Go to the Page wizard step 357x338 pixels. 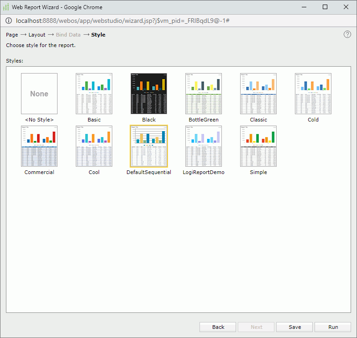pos(12,35)
